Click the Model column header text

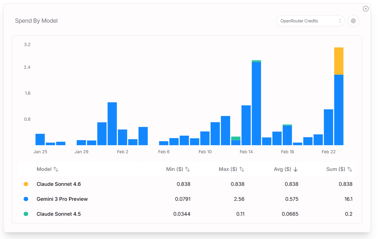coord(44,169)
